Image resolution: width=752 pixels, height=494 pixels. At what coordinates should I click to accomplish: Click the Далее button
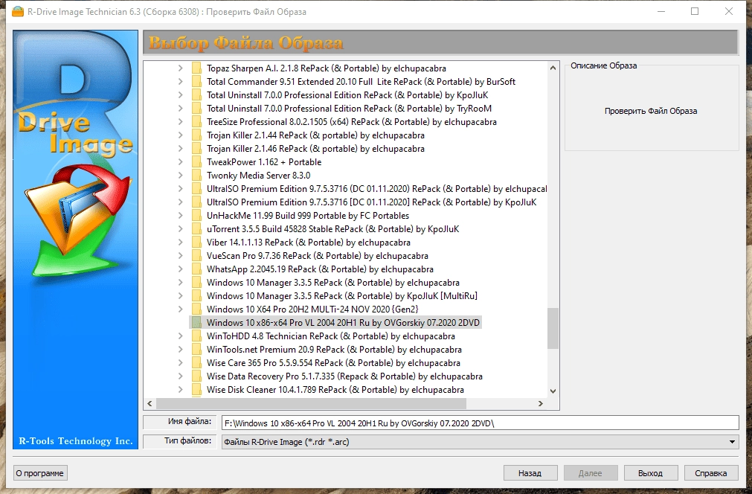click(x=591, y=473)
